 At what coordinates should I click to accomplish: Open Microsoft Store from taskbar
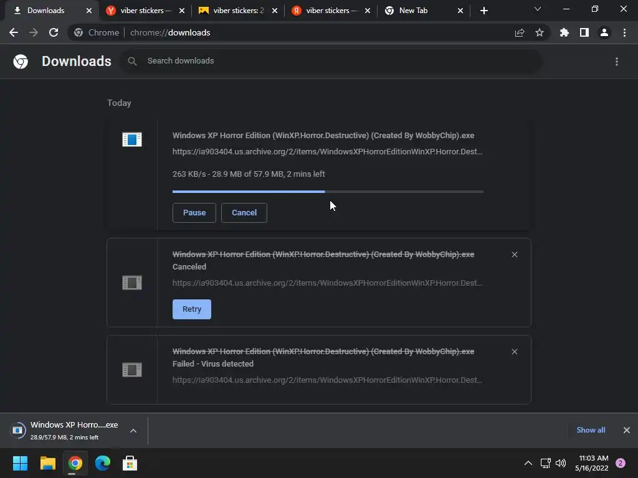point(130,463)
